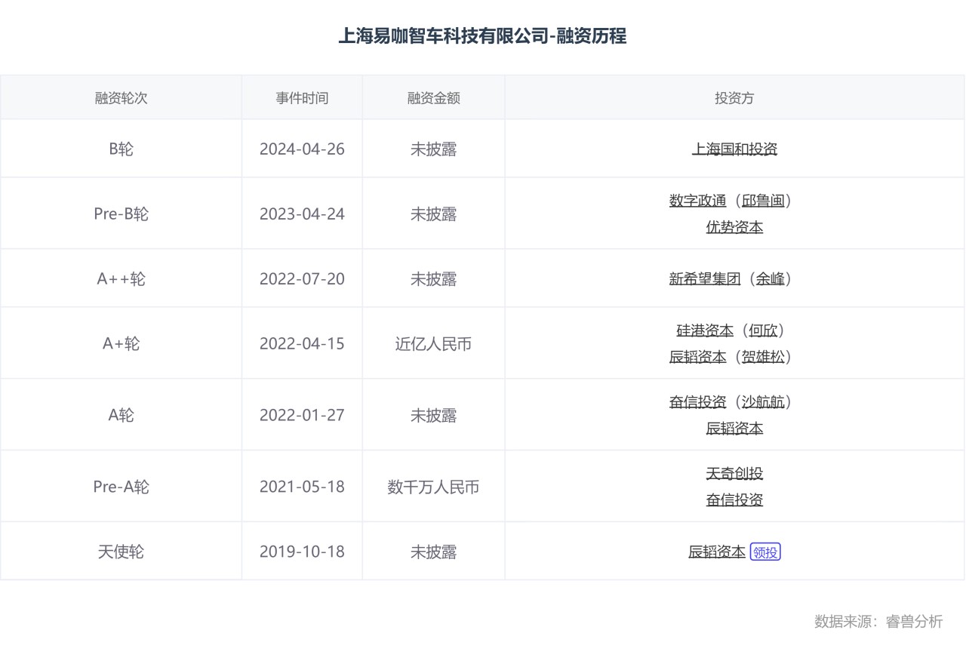The image size is (966, 661).
Task: Select the B轮 round cell
Action: tap(121, 149)
